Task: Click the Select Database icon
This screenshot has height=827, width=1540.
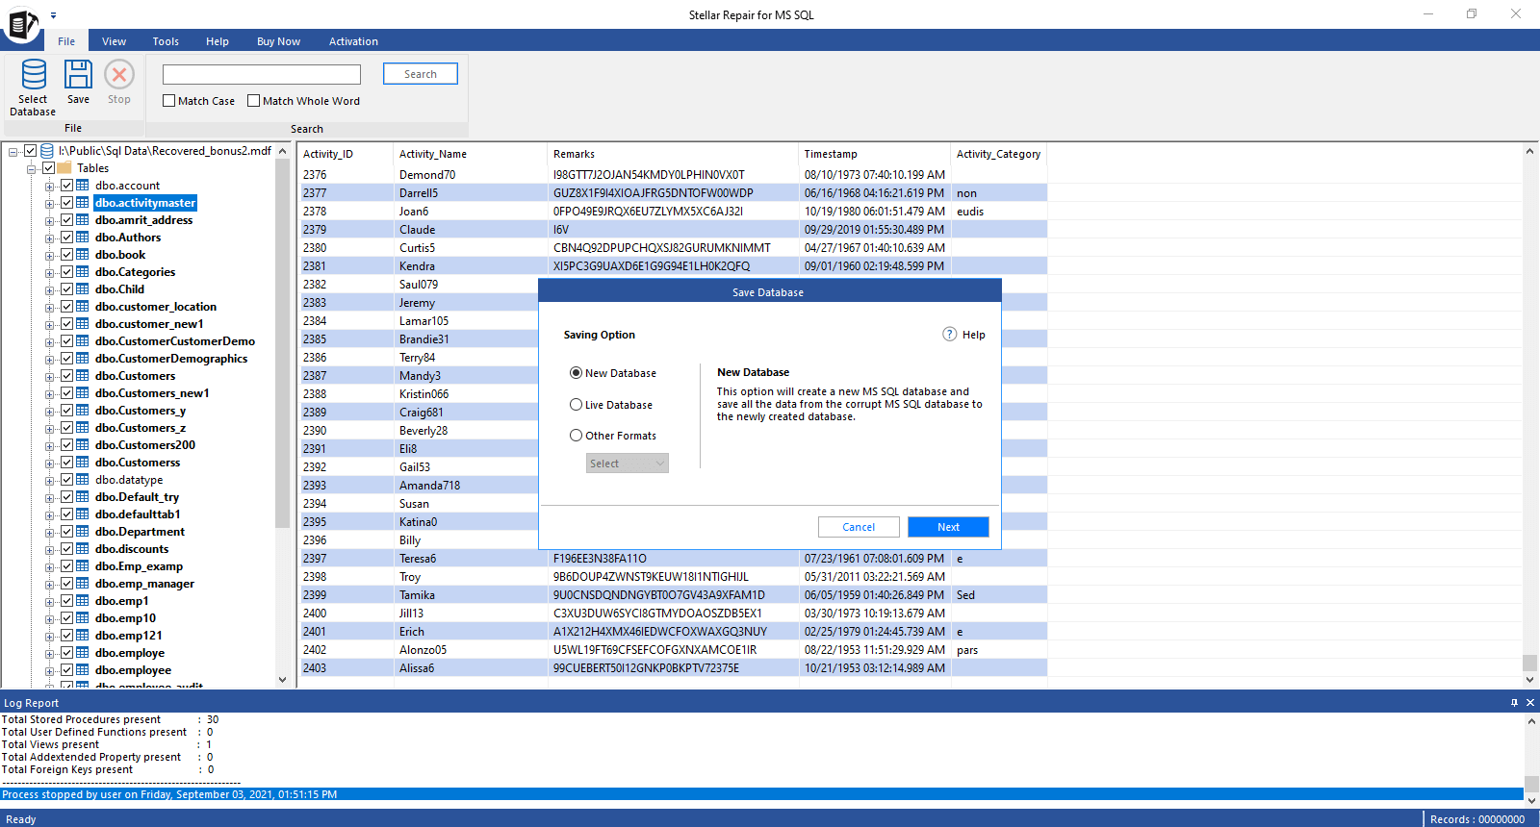Action: point(34,75)
